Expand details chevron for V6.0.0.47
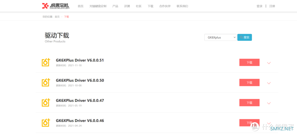 tap(269, 103)
